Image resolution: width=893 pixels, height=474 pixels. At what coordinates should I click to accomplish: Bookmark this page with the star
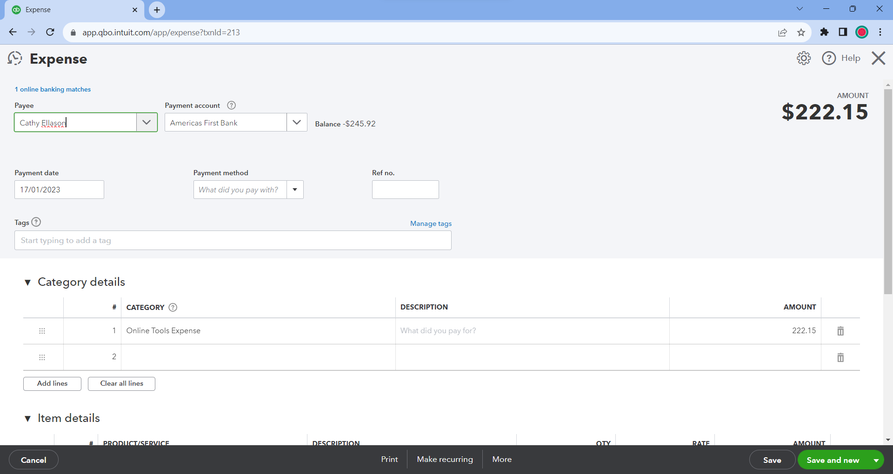pos(801,32)
